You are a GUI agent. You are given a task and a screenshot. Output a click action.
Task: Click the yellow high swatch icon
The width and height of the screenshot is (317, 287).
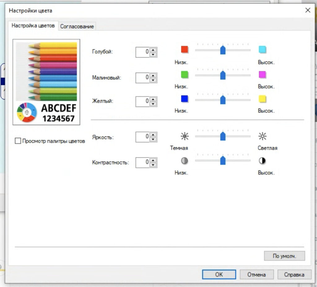(262, 99)
